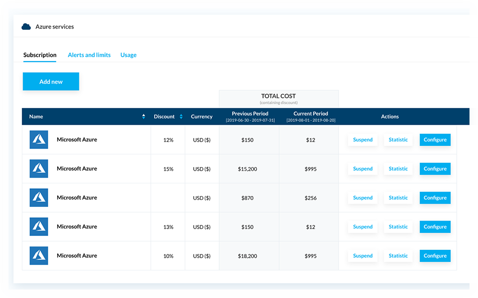
Task: Click $12 in the 12% discount row
Action: pyautogui.click(x=310, y=140)
